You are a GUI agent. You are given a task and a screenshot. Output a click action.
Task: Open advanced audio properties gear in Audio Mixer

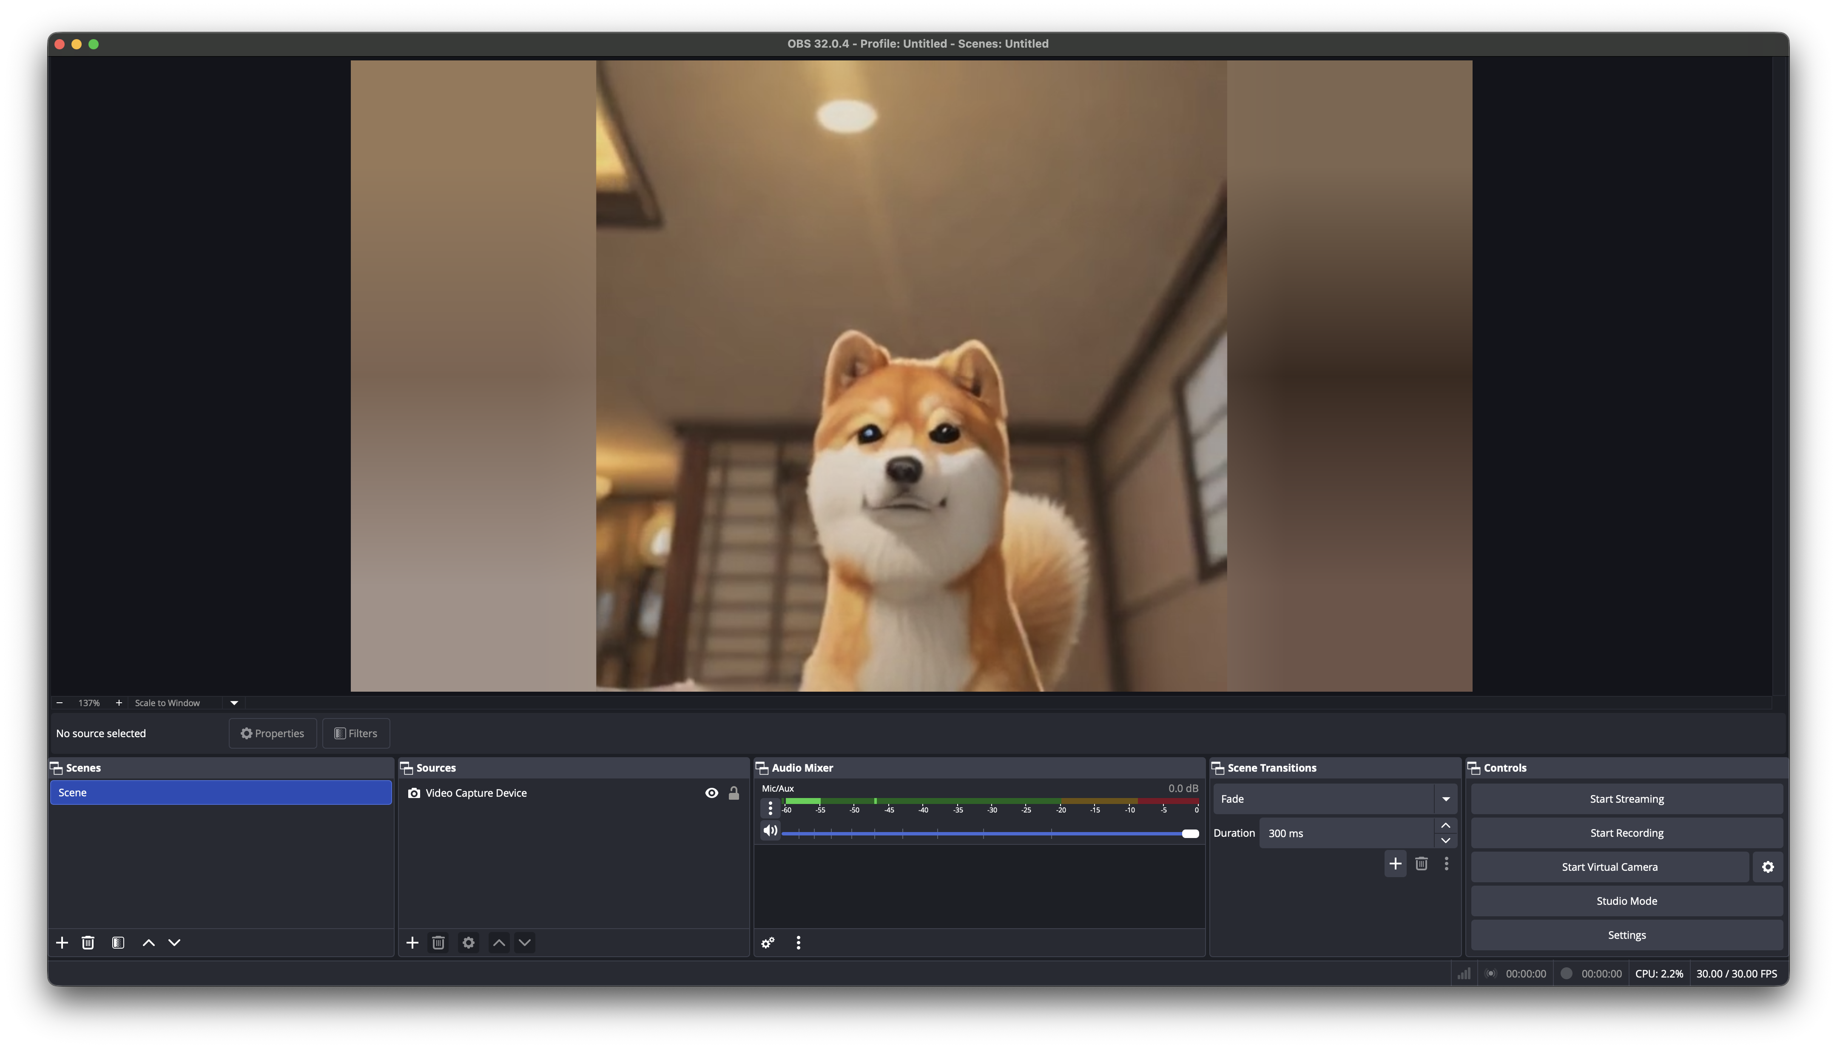click(x=767, y=942)
